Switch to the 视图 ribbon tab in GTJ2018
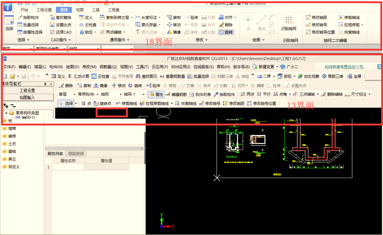This screenshot has width=383, height=235. pos(80,10)
